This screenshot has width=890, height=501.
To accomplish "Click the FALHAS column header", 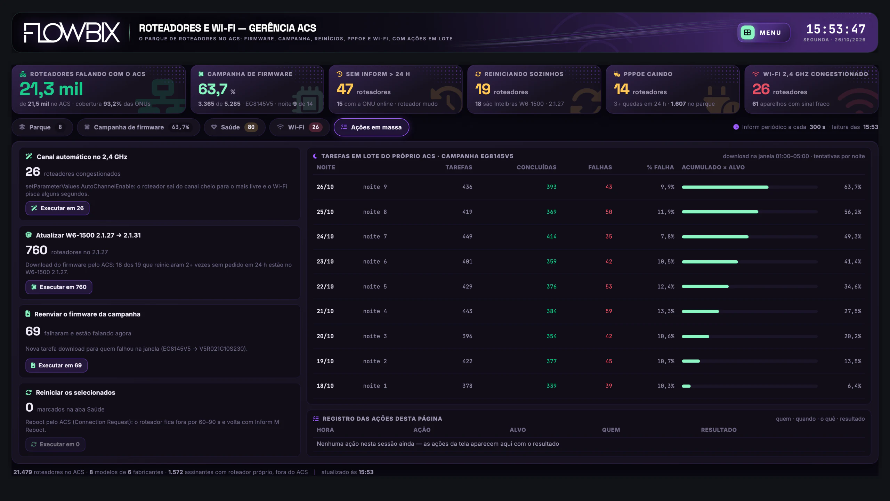I will coord(600,167).
